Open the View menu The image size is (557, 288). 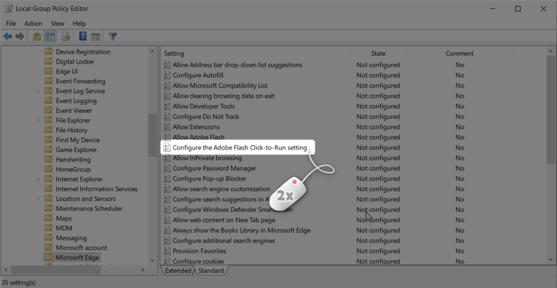point(58,24)
